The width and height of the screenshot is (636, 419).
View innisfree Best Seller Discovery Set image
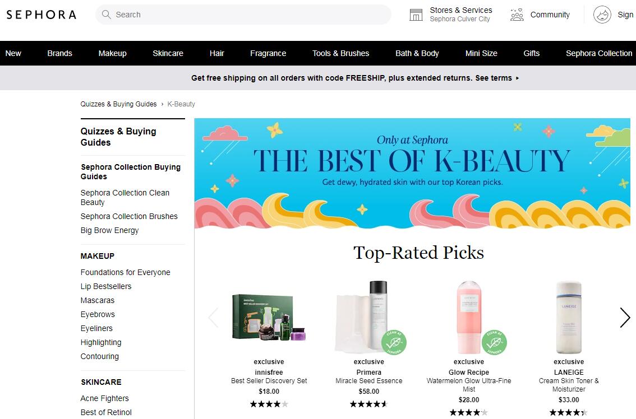click(269, 318)
